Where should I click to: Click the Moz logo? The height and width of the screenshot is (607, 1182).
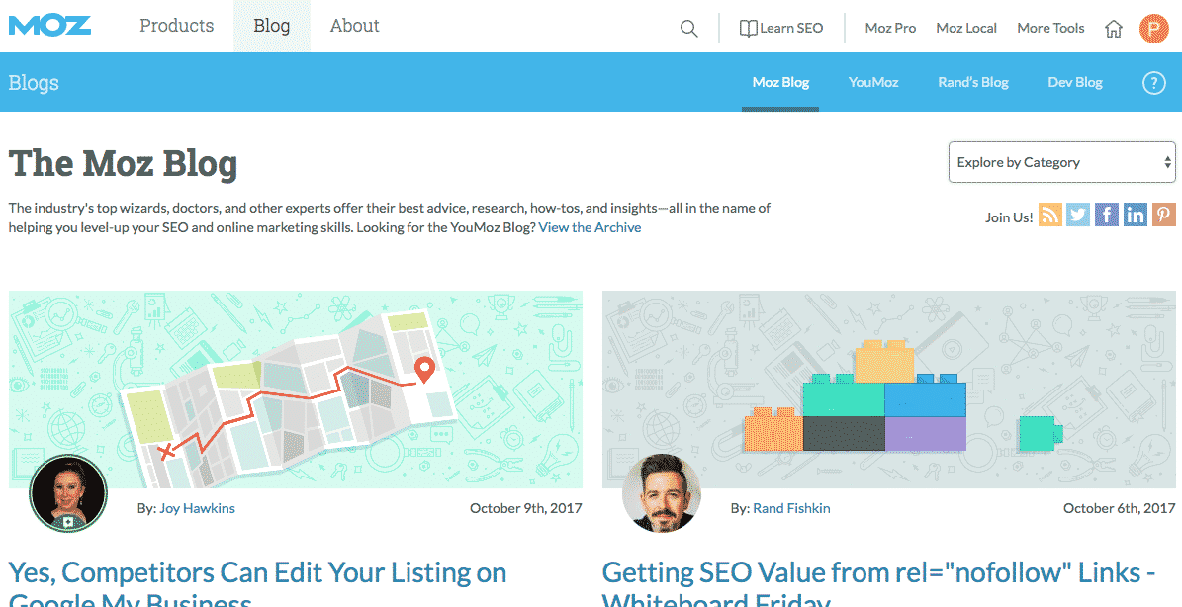pos(49,26)
